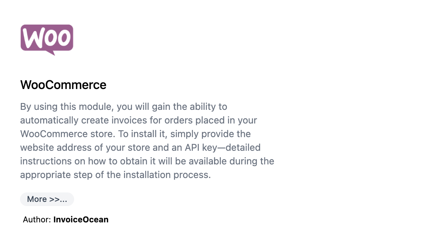Click the word "More" on the pill button
The image size is (425, 250).
click(37, 199)
